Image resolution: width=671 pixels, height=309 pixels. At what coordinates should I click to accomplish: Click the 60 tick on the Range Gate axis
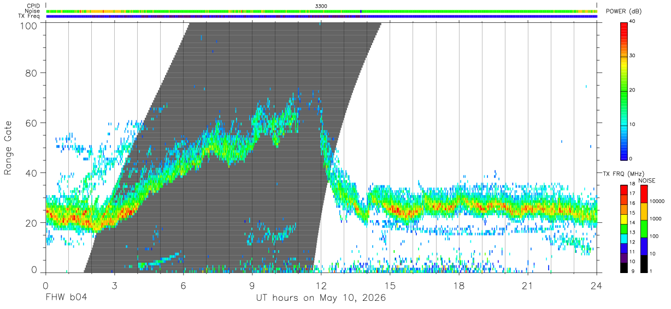(31, 123)
